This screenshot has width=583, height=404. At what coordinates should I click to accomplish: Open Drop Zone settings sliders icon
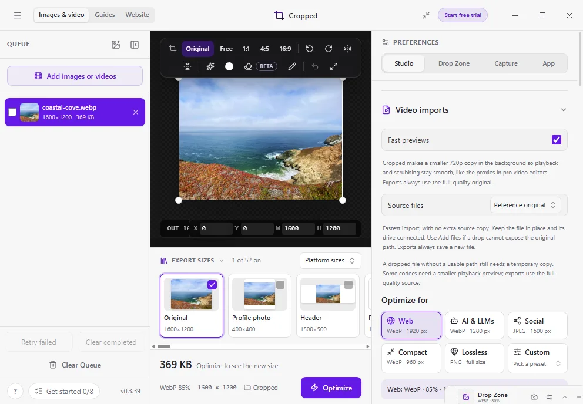(550, 397)
